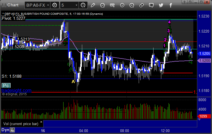Share chart via Facebook icon
Screen dimensions: 212x134
coord(170,5)
